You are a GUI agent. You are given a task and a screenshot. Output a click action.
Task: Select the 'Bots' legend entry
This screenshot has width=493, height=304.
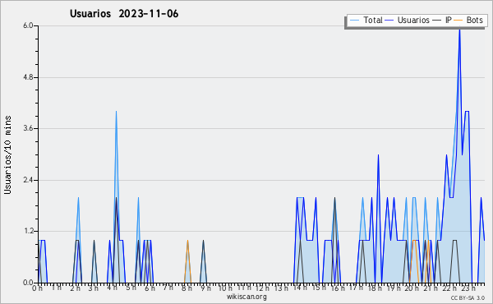coord(474,20)
